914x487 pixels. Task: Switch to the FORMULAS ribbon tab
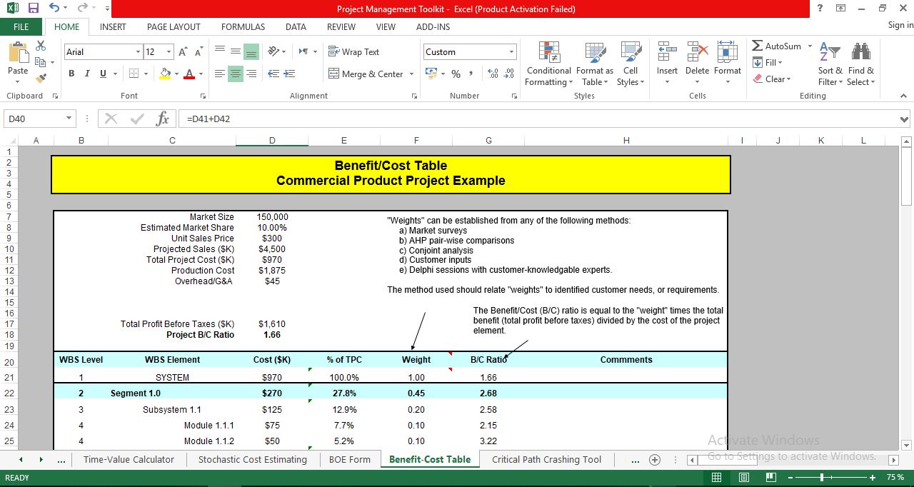click(243, 26)
